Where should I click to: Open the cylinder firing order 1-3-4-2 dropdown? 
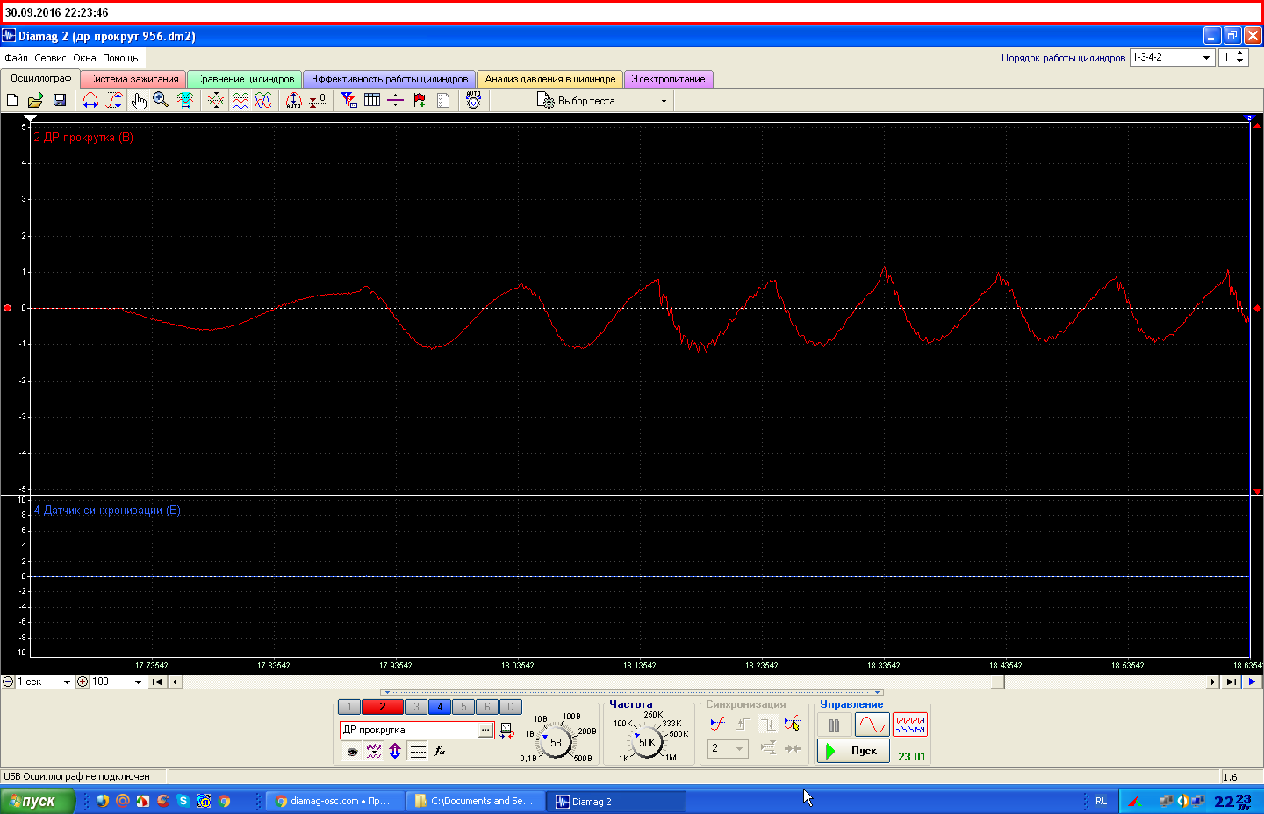point(1207,57)
